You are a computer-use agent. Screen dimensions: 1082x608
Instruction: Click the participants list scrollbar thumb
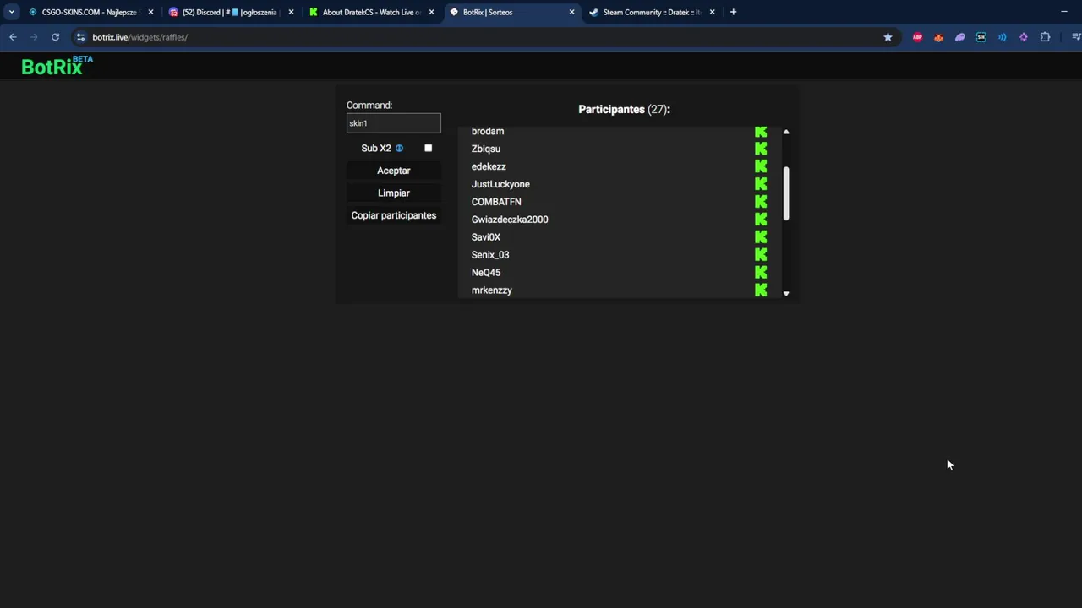click(x=786, y=193)
